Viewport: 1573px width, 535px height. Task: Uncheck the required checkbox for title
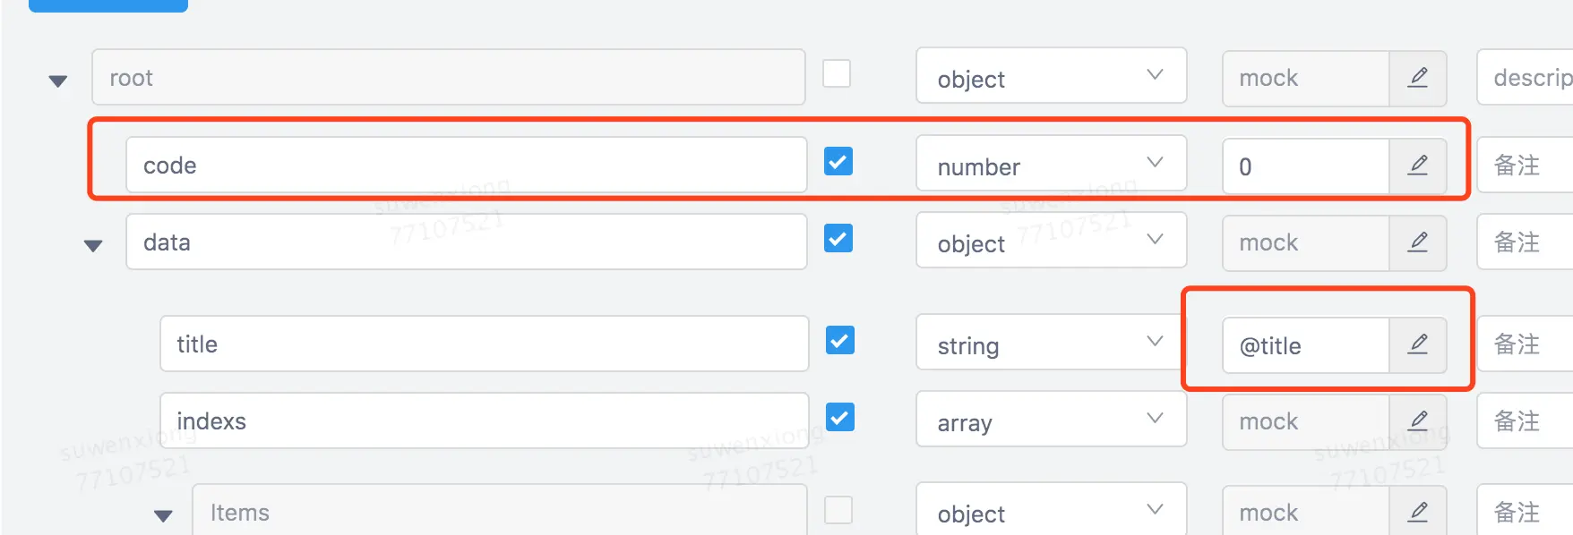click(x=839, y=341)
